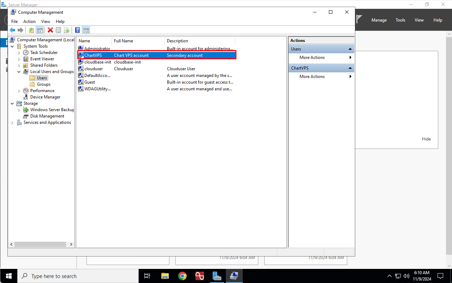Click the Export List toolbar icon
Image resolution: width=452 pixels, height=283 pixels.
tap(66, 30)
